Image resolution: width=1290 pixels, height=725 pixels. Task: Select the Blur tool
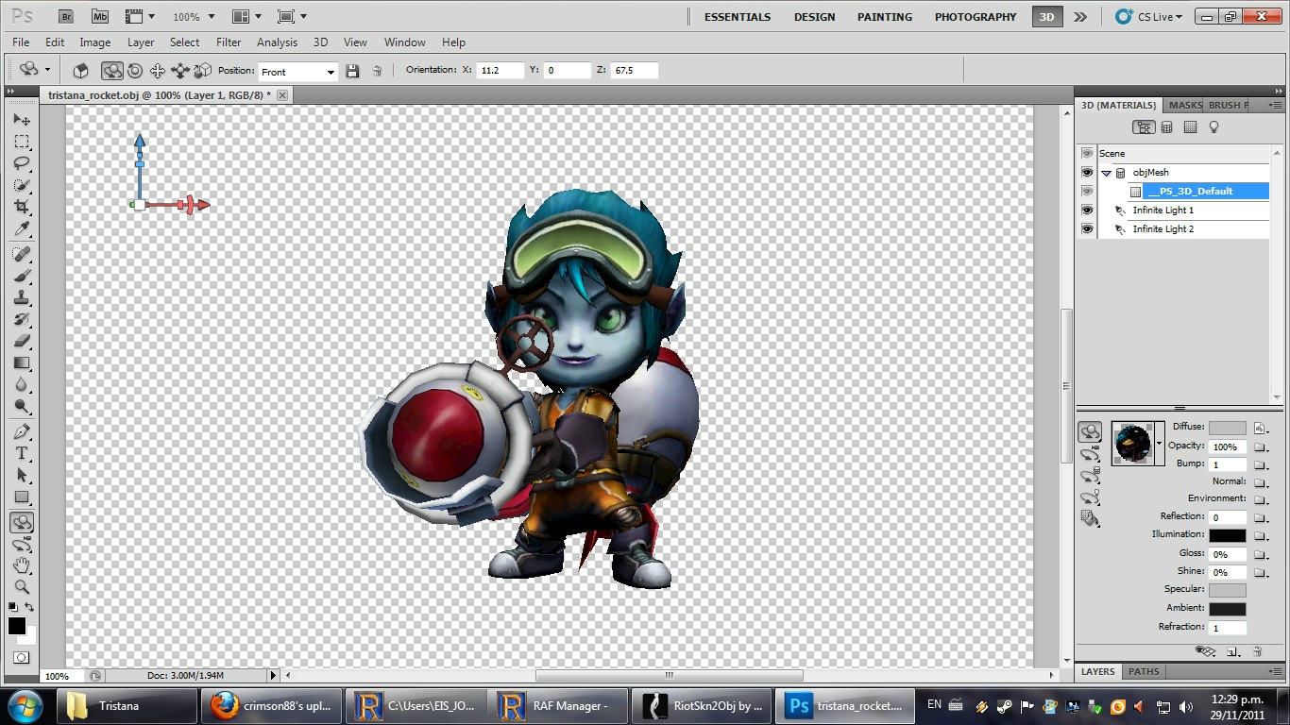pos(22,385)
